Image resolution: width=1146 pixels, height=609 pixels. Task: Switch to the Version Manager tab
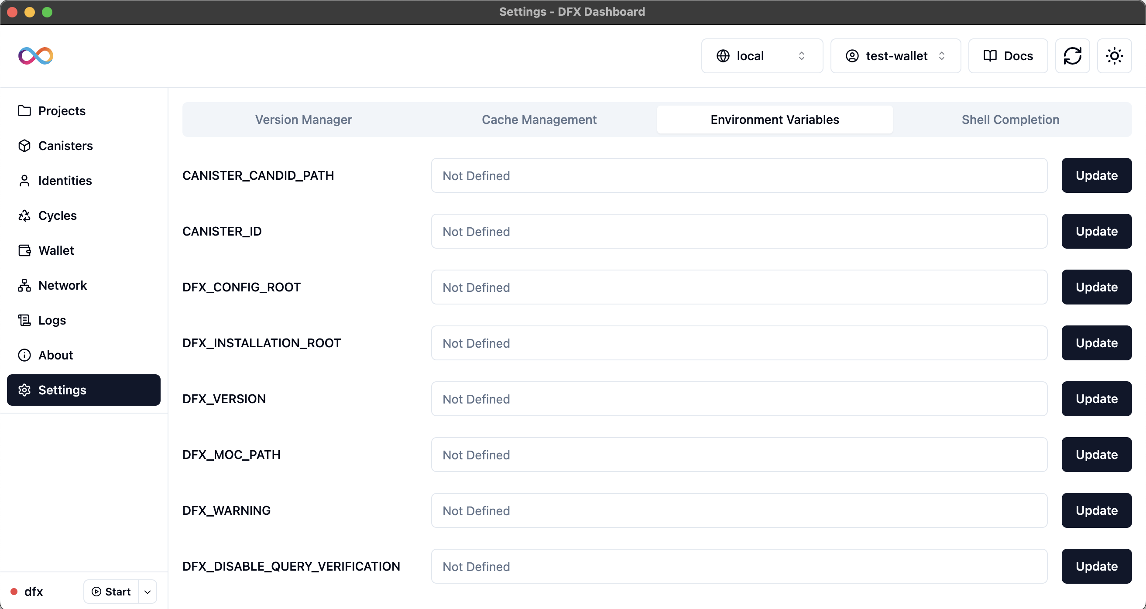tap(303, 119)
